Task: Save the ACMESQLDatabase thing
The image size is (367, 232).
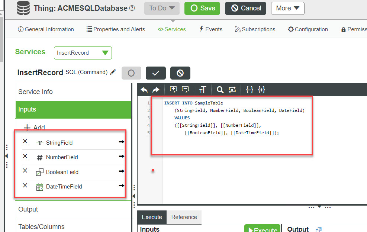Action: click(202, 8)
